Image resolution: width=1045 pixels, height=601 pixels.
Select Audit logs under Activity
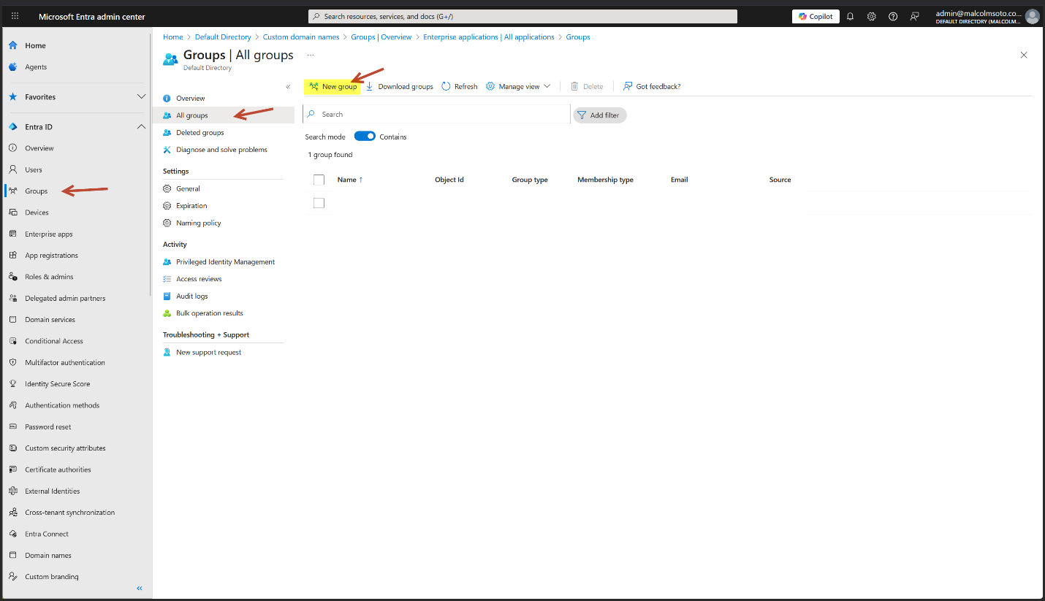tap(191, 296)
